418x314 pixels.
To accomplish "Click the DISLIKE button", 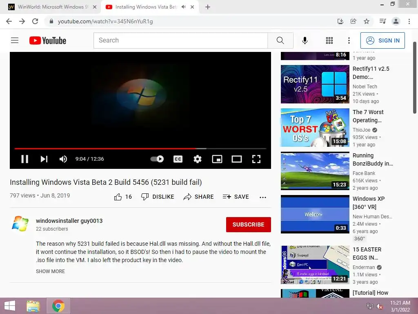I will (158, 197).
